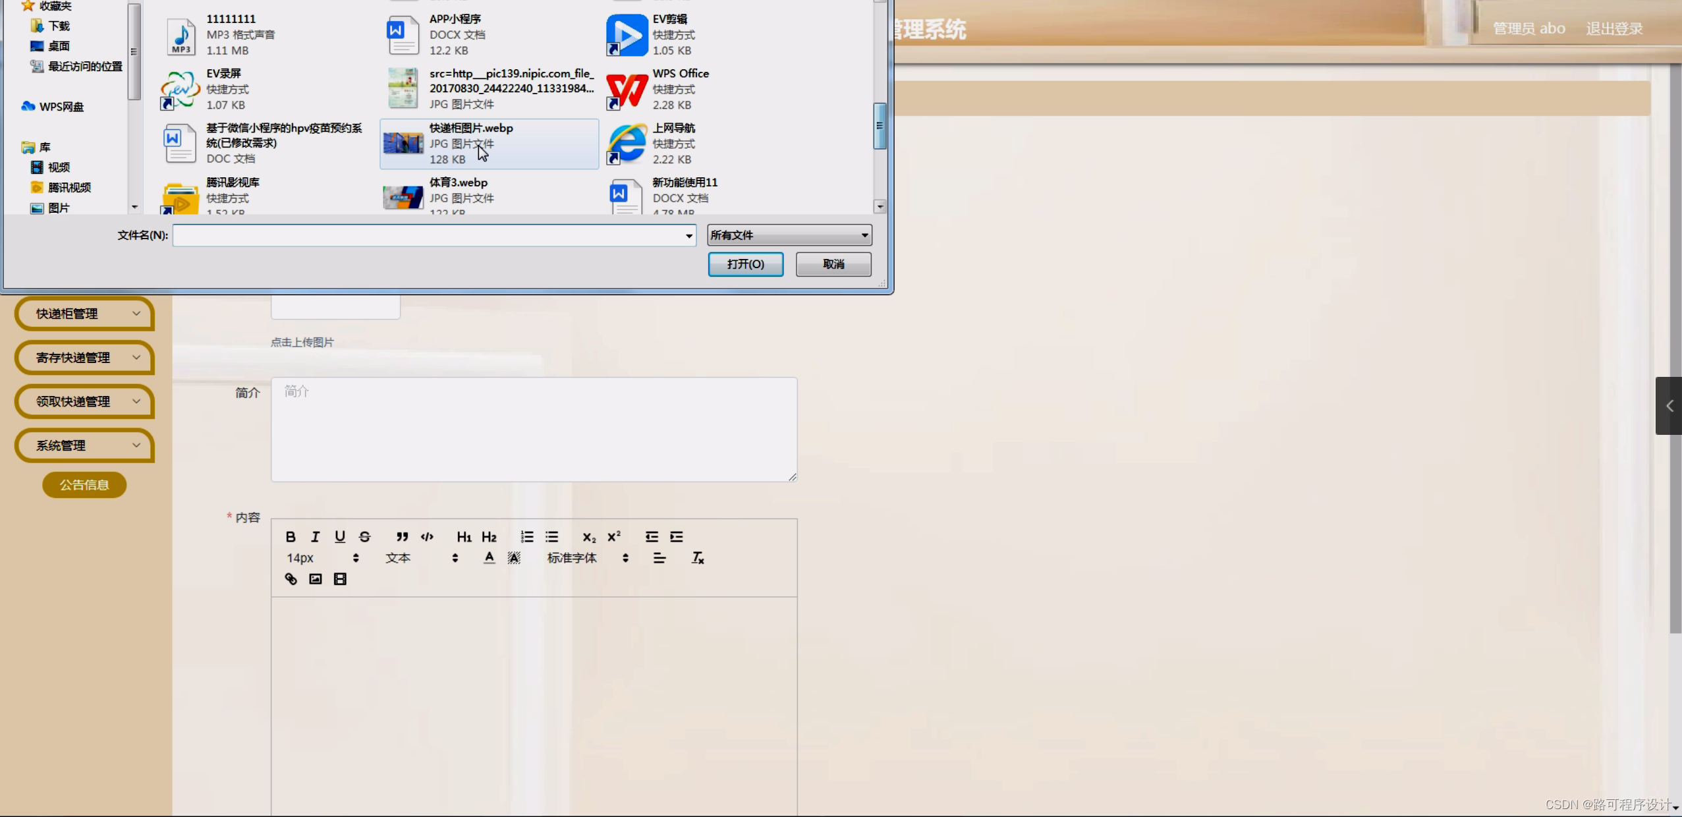Open the font color picker
This screenshot has height=817, width=1682.
[488, 557]
